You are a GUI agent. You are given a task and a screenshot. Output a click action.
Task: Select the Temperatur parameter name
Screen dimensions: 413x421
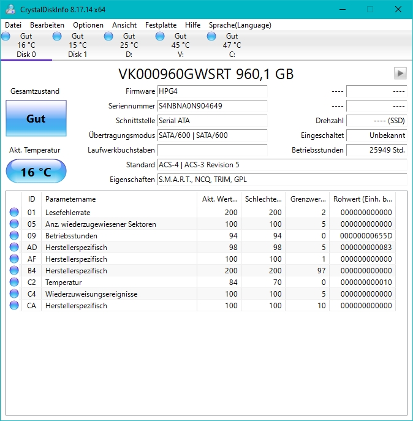coord(63,282)
